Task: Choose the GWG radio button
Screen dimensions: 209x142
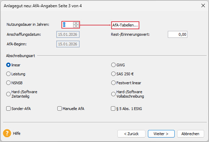Action: tap(114, 64)
